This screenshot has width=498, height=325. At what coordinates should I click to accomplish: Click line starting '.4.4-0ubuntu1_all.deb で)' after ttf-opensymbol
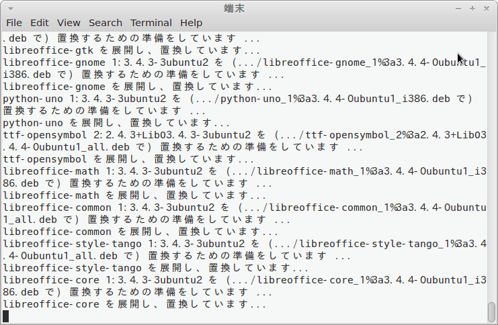183,147
